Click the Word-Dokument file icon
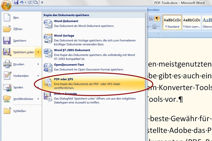 (x=48, y=24)
